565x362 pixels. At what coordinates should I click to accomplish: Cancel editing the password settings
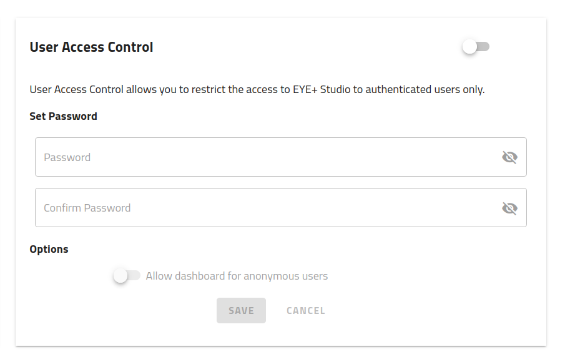[305, 310]
